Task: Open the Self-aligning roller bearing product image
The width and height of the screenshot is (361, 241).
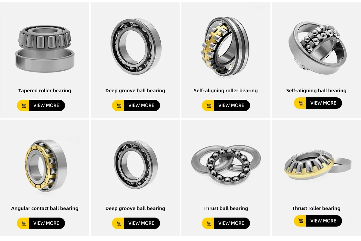Action: coord(224,47)
